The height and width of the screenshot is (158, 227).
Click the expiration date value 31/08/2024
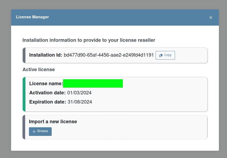click(80, 102)
